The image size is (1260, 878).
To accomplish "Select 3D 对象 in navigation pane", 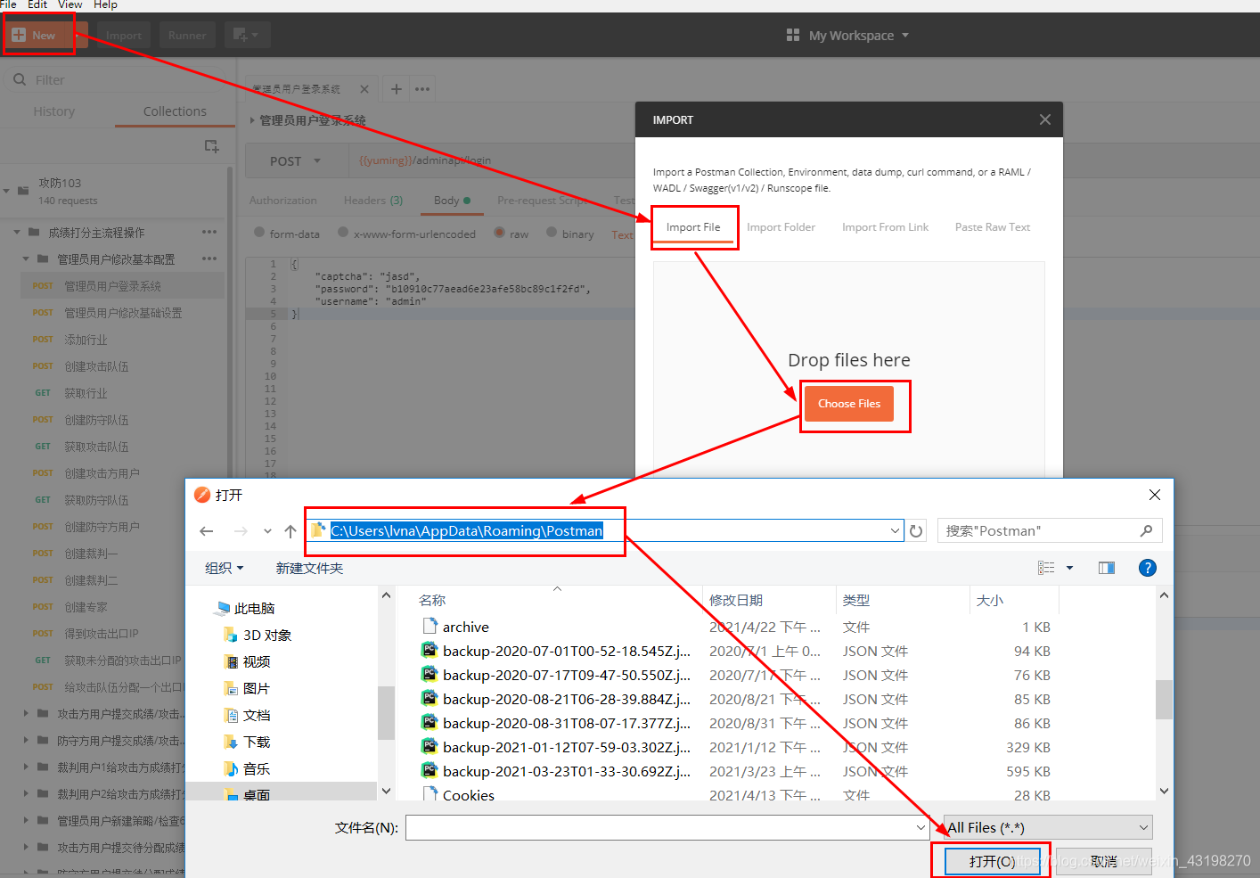I will tap(258, 635).
